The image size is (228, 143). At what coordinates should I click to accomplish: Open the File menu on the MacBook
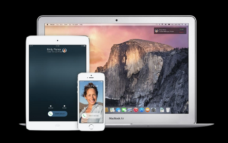pos(57,24)
